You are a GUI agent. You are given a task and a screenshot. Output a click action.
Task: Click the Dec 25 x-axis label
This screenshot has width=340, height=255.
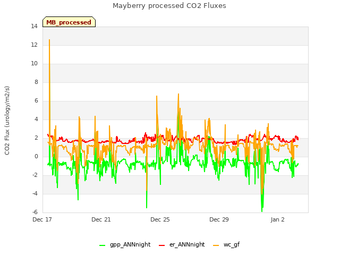(x=160, y=219)
